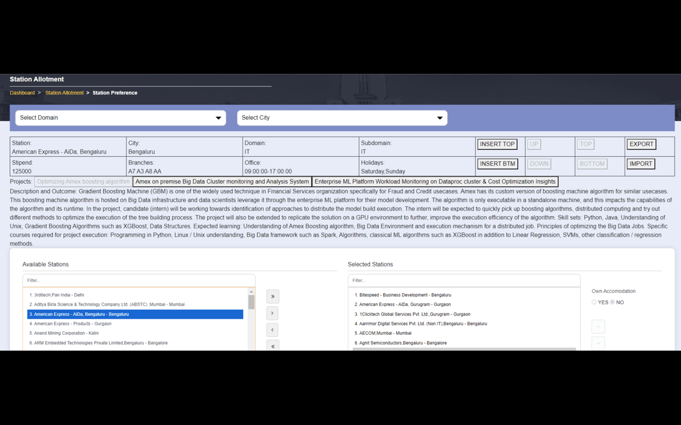Open Enterprise ML Platform Workload Monitoring project
Screen dimensions: 681x425
(x=435, y=182)
